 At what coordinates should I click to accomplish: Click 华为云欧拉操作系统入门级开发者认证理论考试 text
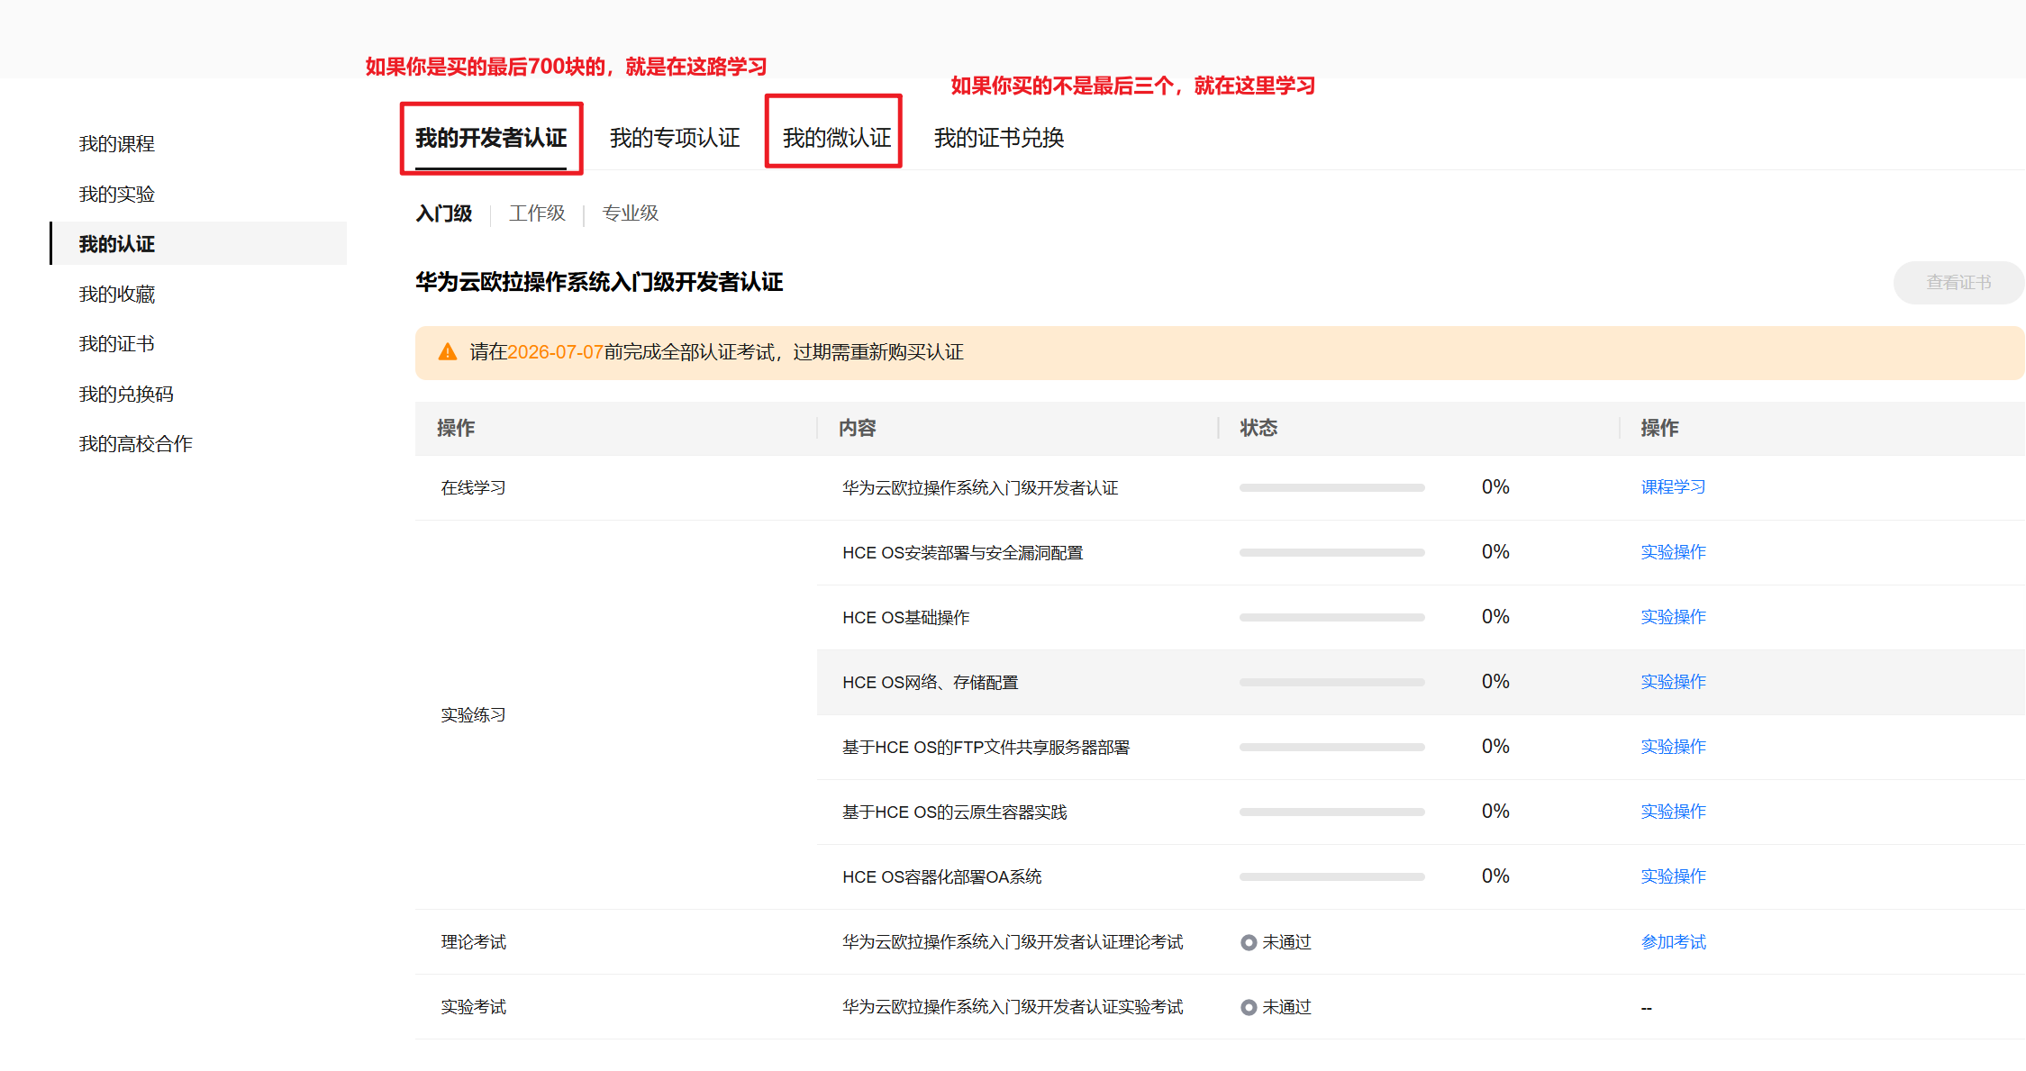click(x=1013, y=942)
